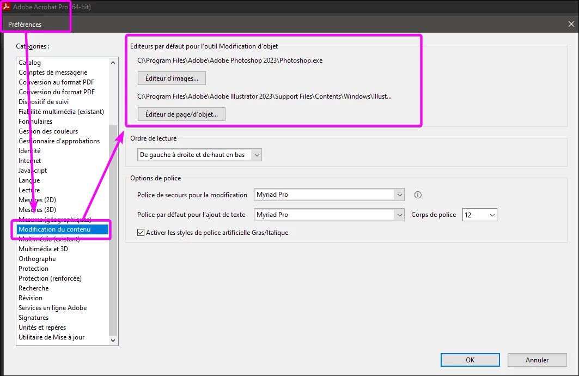This screenshot has height=376, width=579.
Task: Click the Catégories label
Action: click(x=33, y=46)
